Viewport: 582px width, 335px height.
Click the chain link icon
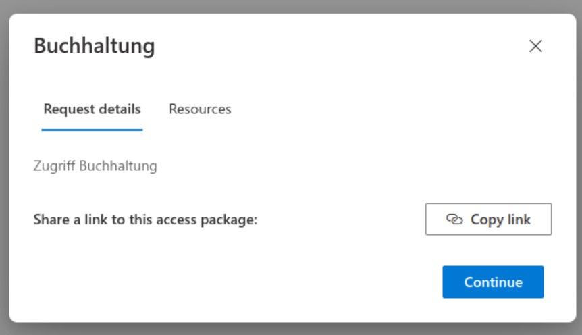pos(454,220)
